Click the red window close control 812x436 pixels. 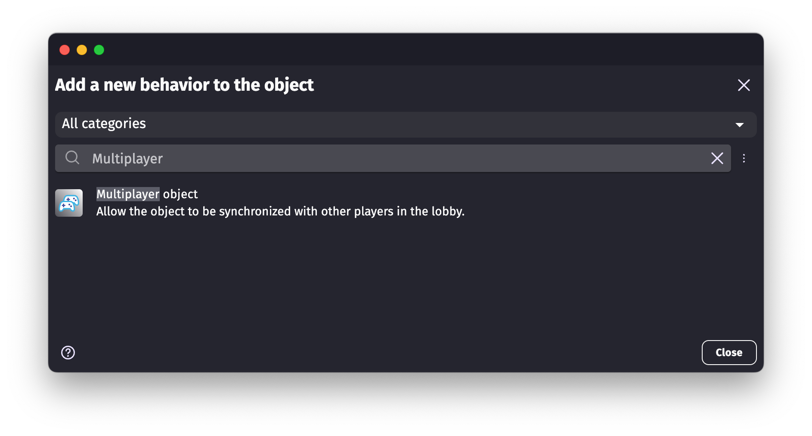pyautogui.click(x=65, y=50)
